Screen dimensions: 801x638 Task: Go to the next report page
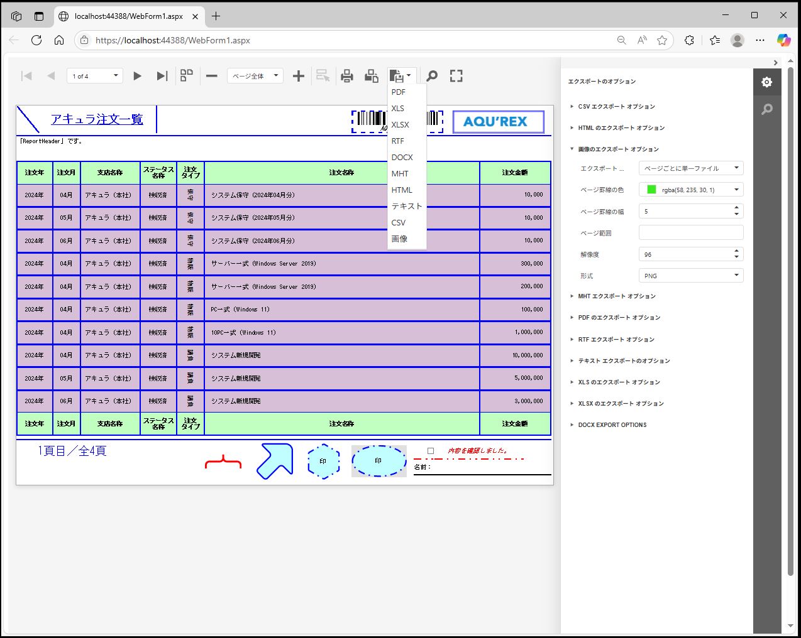[x=137, y=76]
